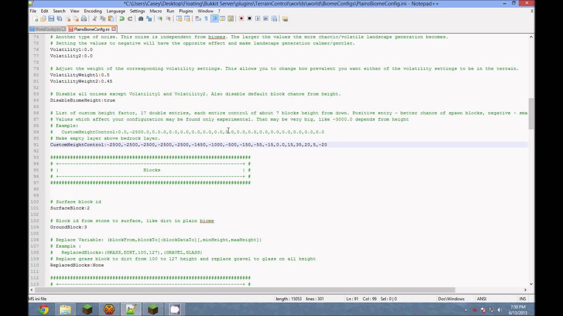Click the Close document toolbar icon
The height and width of the screenshot is (316, 563).
[67, 18]
